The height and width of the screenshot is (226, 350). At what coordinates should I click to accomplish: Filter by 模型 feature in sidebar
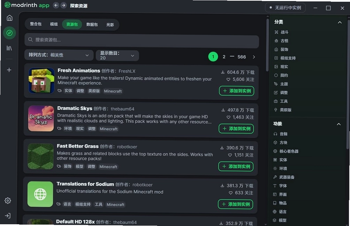(x=280, y=220)
